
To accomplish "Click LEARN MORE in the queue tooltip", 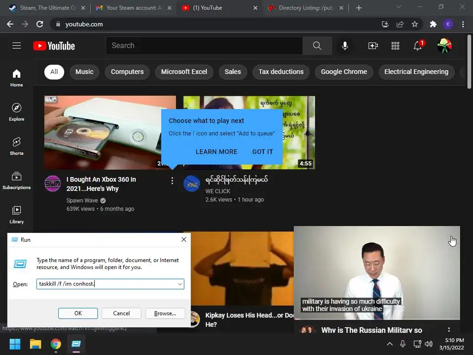I will [x=217, y=152].
